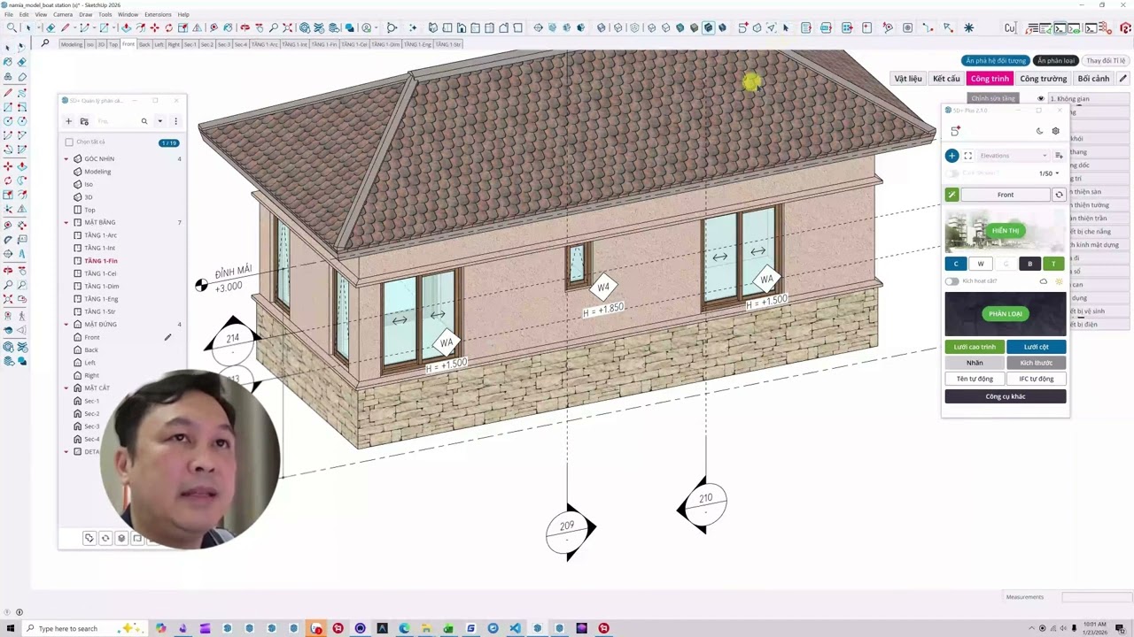
Task: Select the Vật liệu tab
Action: click(908, 79)
